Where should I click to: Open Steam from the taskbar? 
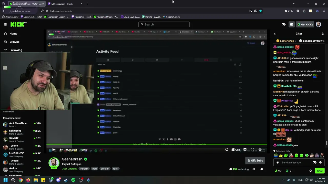pyautogui.click(x=66, y=180)
